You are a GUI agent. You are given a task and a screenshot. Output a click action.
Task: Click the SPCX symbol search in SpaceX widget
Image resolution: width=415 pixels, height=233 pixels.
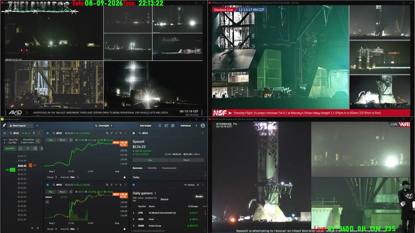pyautogui.click(x=143, y=133)
